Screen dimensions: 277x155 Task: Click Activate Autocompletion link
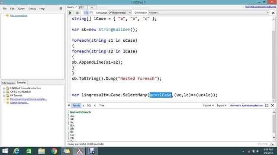tap(246, 105)
